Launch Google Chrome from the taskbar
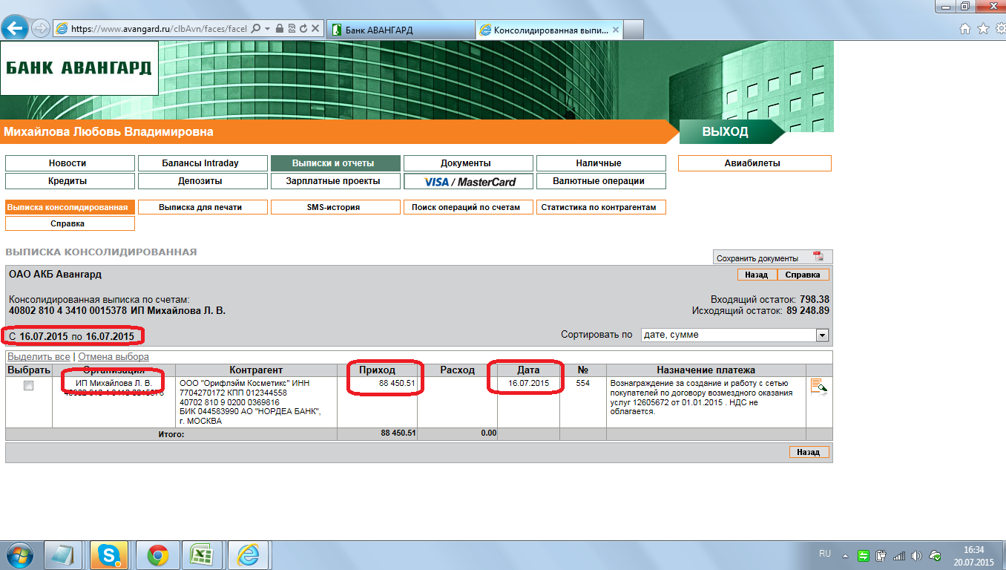The width and height of the screenshot is (1006, 570). point(157,554)
